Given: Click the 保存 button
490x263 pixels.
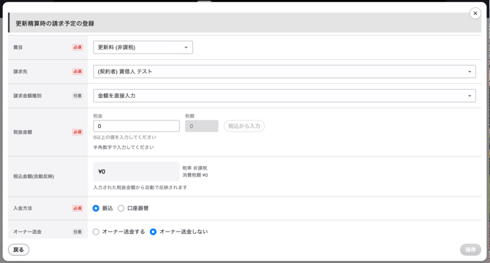Looking at the screenshot, I should tap(470, 250).
